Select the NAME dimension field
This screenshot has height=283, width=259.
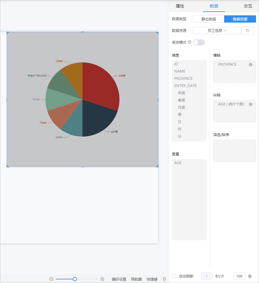[180, 71]
